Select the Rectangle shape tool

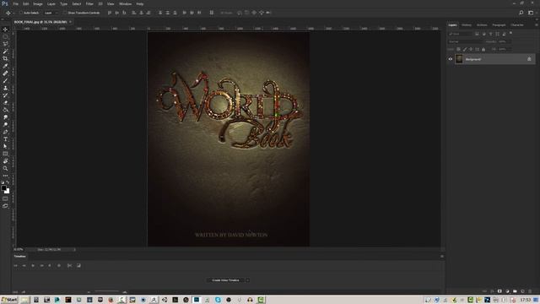5,154
